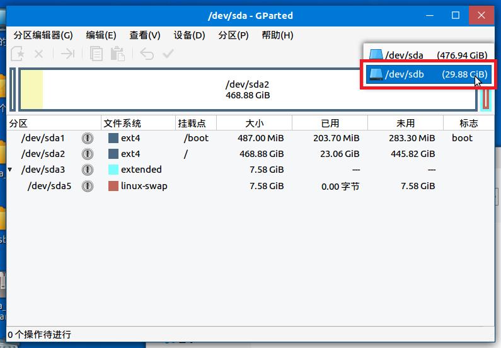
Task: Click the 468.88 GiB size cell in sda2 row
Action: click(x=262, y=154)
